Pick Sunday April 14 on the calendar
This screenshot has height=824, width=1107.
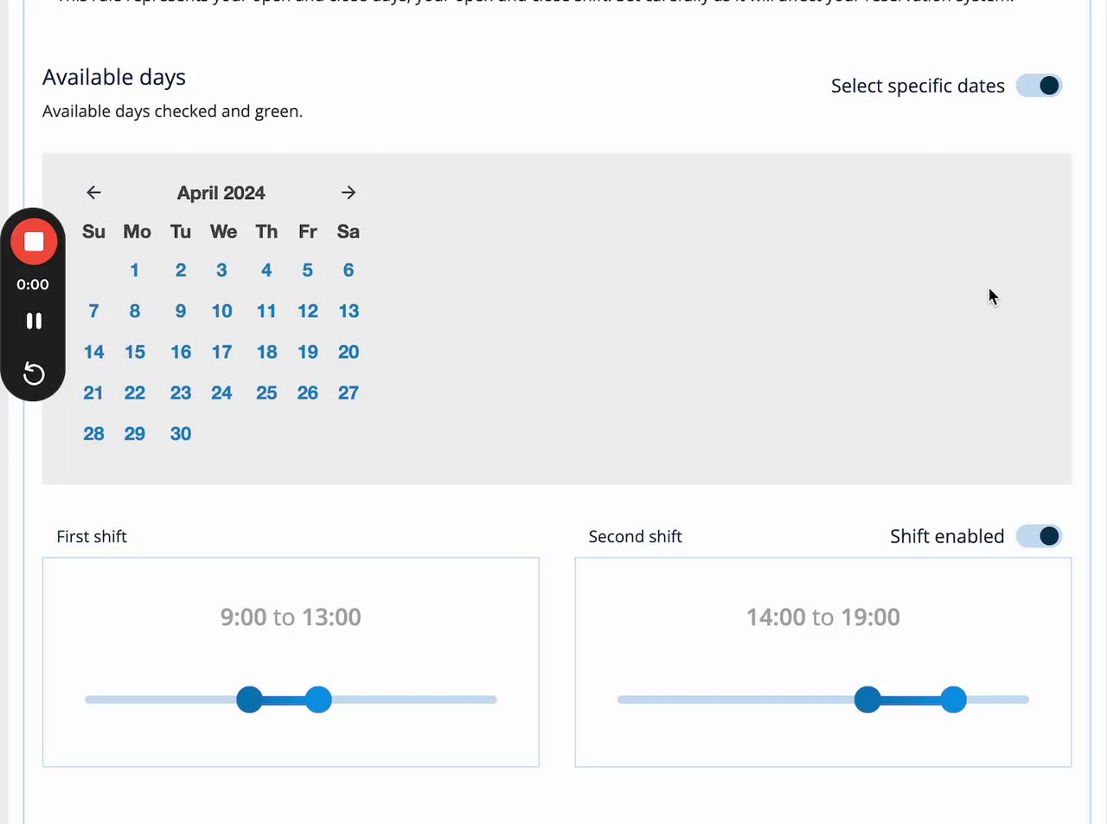pyautogui.click(x=93, y=352)
